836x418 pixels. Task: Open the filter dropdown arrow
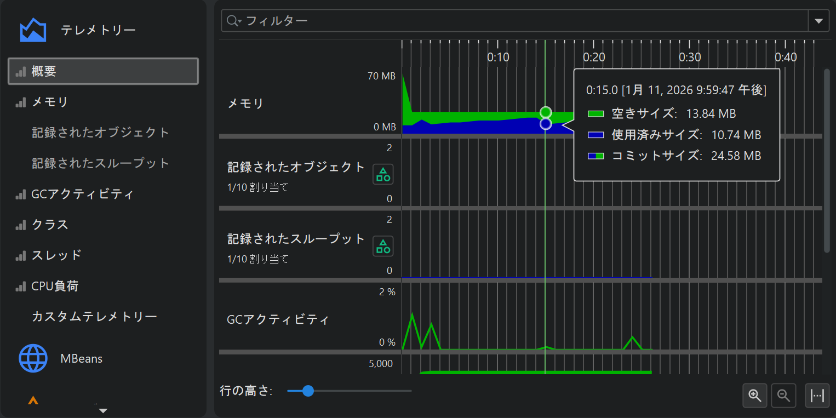click(x=818, y=21)
